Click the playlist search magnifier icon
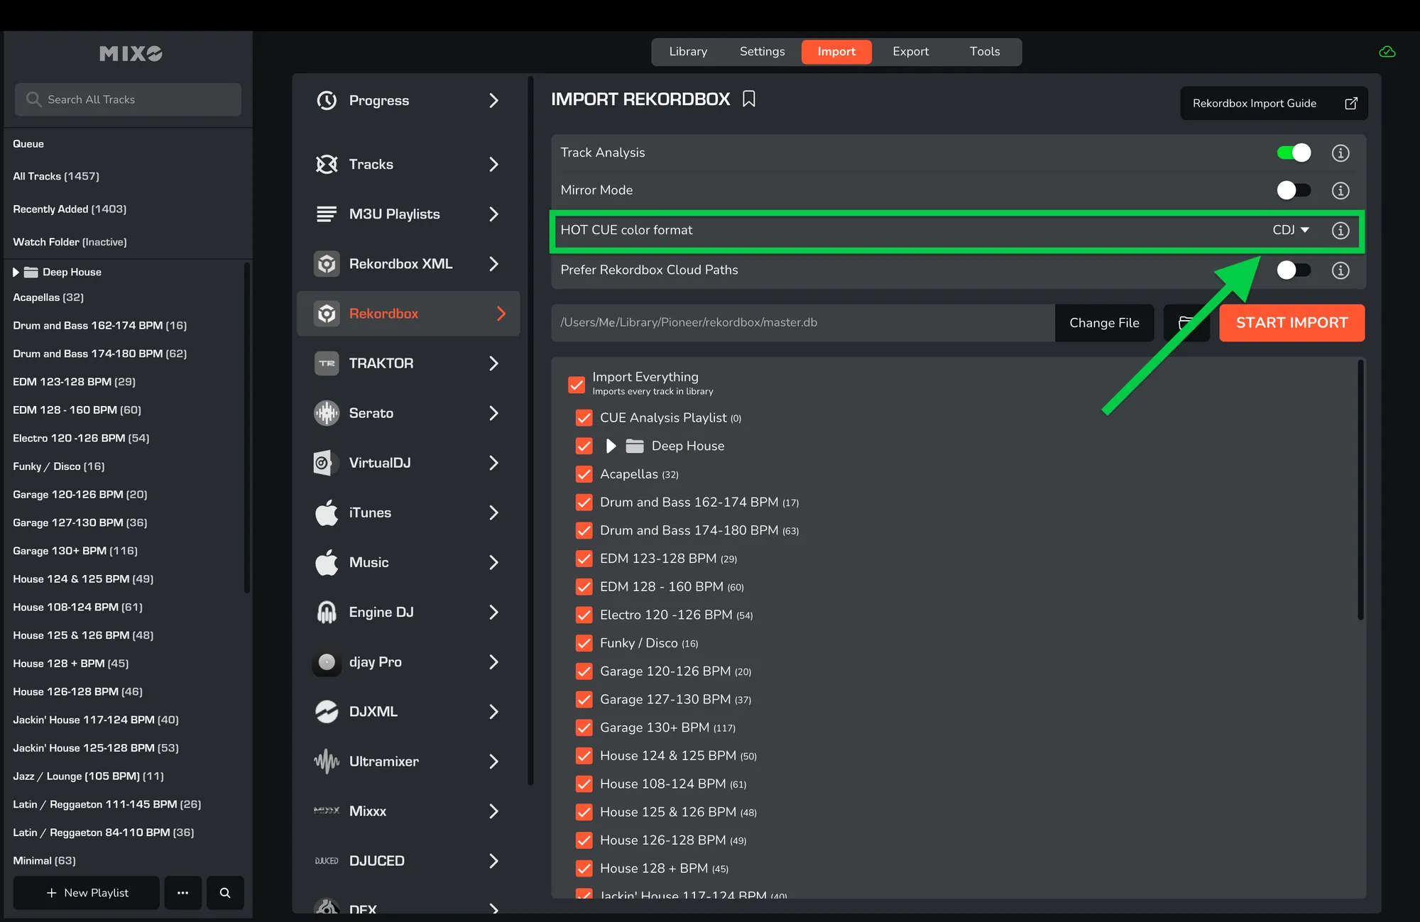 tap(225, 892)
